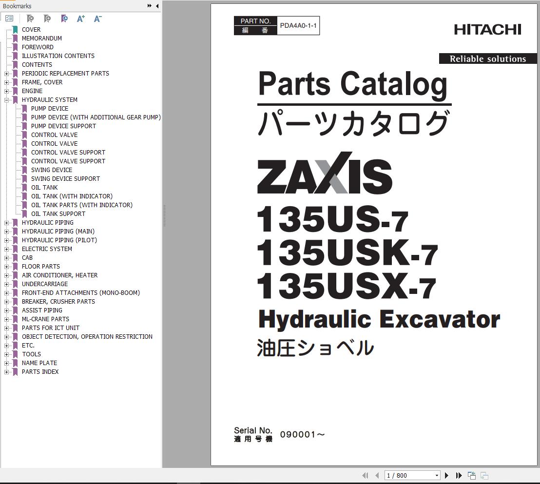Increase bookmark text size with A+ icon
This screenshot has width=540, height=484.
(80, 19)
